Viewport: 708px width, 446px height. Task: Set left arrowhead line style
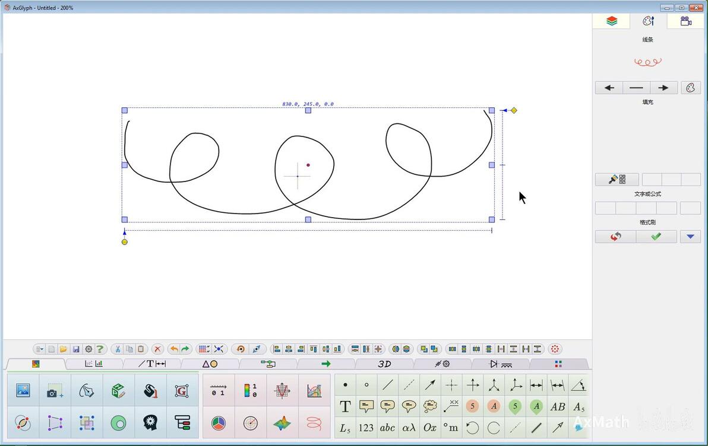tap(609, 88)
